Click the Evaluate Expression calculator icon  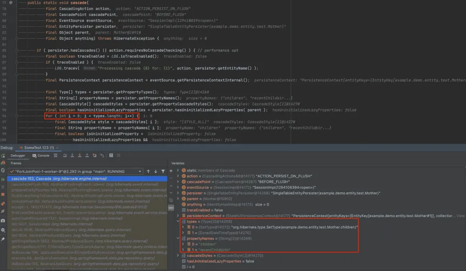click(111, 155)
